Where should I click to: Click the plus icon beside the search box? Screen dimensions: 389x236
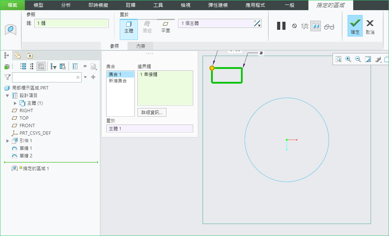pyautogui.click(x=93, y=77)
